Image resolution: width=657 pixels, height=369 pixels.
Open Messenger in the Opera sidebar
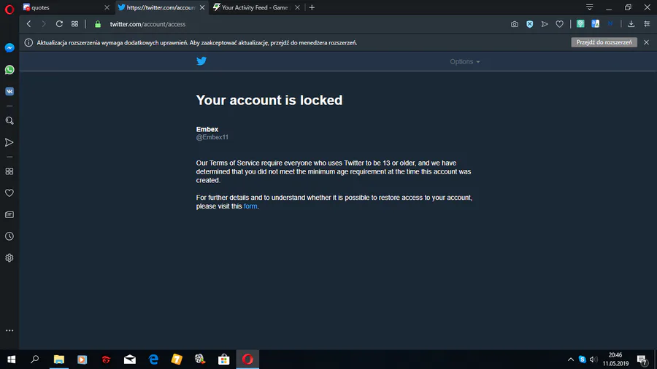(x=9, y=47)
